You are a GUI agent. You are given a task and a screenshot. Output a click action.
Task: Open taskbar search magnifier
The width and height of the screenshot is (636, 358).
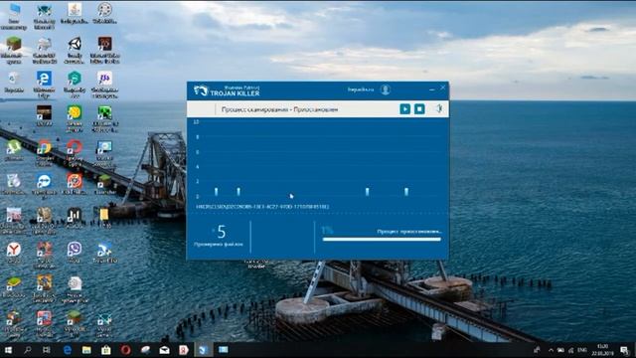tap(27, 350)
